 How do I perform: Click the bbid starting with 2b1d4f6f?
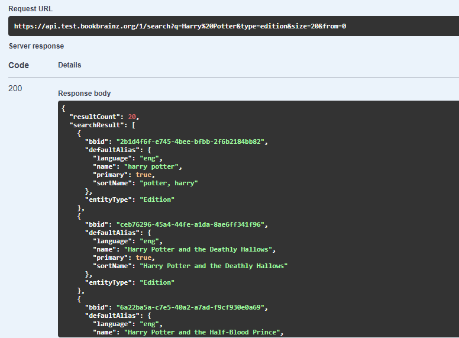point(192,141)
